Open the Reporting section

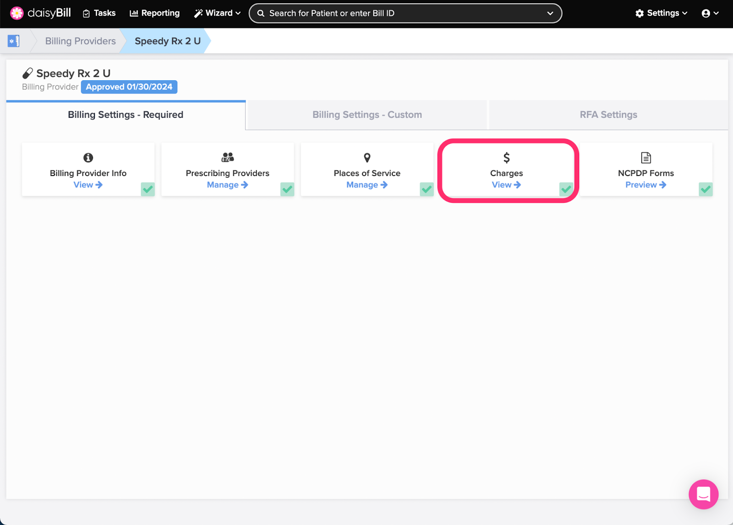click(x=154, y=13)
